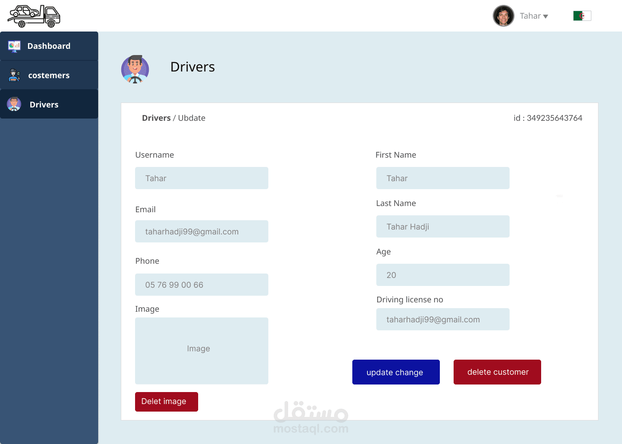Focus the First Name input field

pyautogui.click(x=443, y=178)
